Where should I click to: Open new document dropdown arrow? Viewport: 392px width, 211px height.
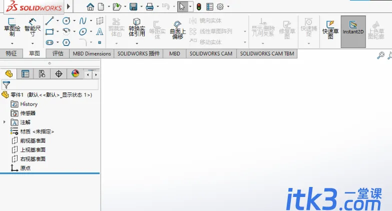[109, 6]
